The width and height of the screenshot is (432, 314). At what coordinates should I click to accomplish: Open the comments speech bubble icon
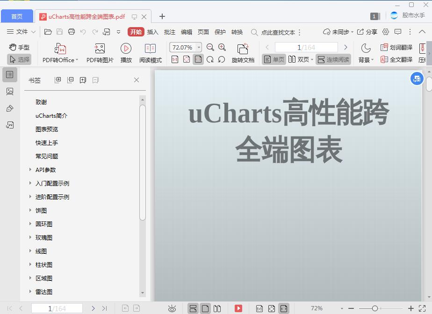point(398,32)
